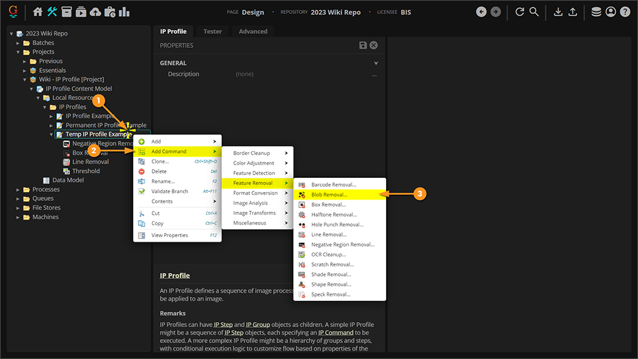Collapse the Projects folder tree node

coord(18,52)
